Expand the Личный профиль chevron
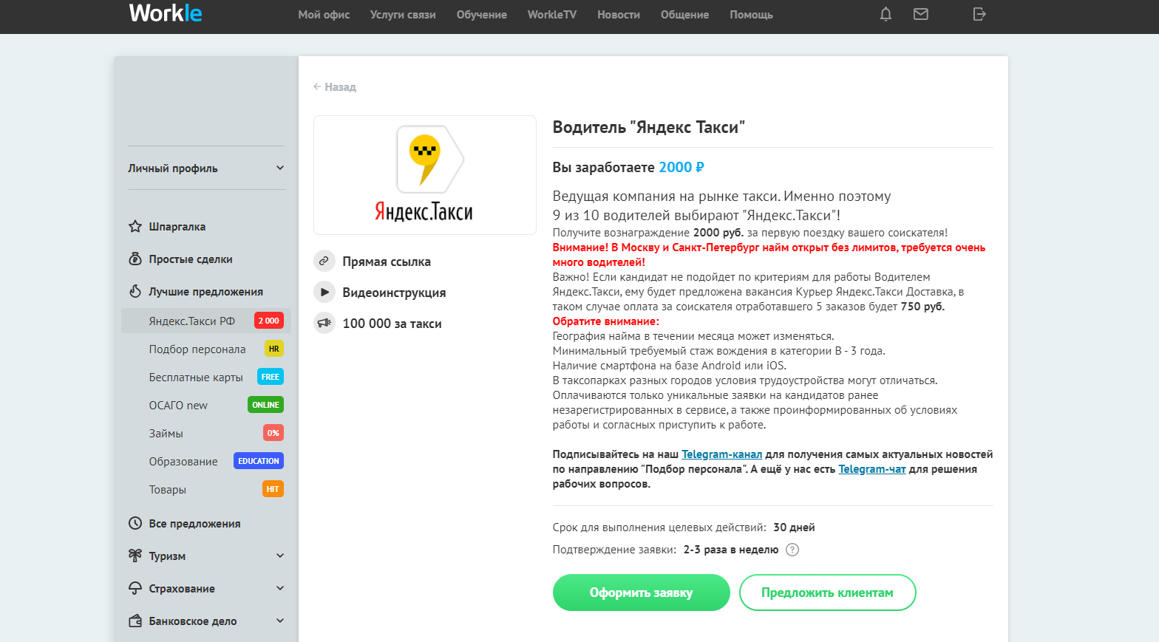 pyautogui.click(x=280, y=168)
